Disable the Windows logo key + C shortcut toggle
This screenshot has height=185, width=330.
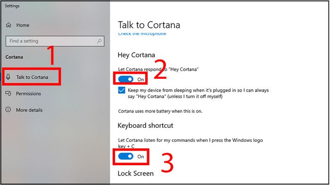pos(126,156)
